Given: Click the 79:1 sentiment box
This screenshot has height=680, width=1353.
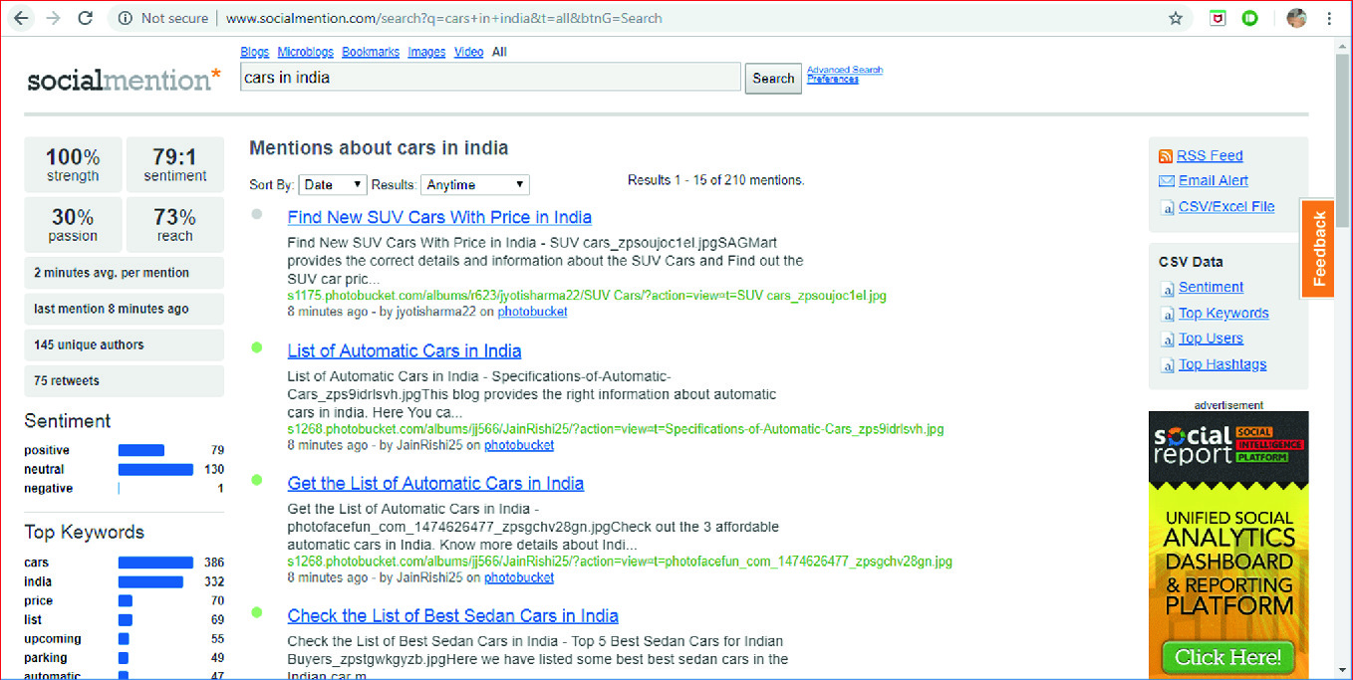Looking at the screenshot, I should (175, 165).
